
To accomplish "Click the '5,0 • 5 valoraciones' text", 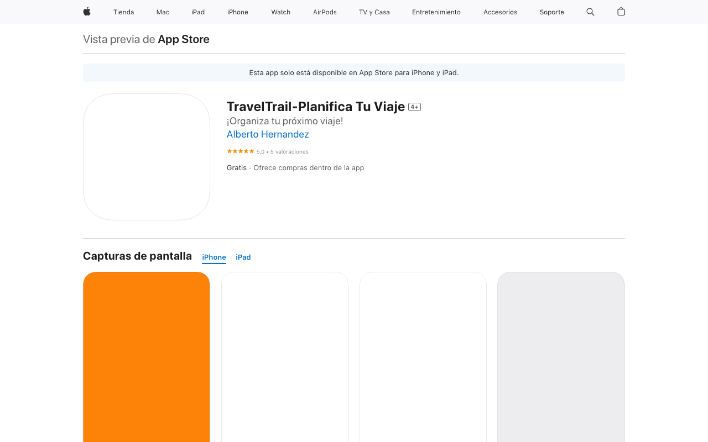I will tap(283, 152).
